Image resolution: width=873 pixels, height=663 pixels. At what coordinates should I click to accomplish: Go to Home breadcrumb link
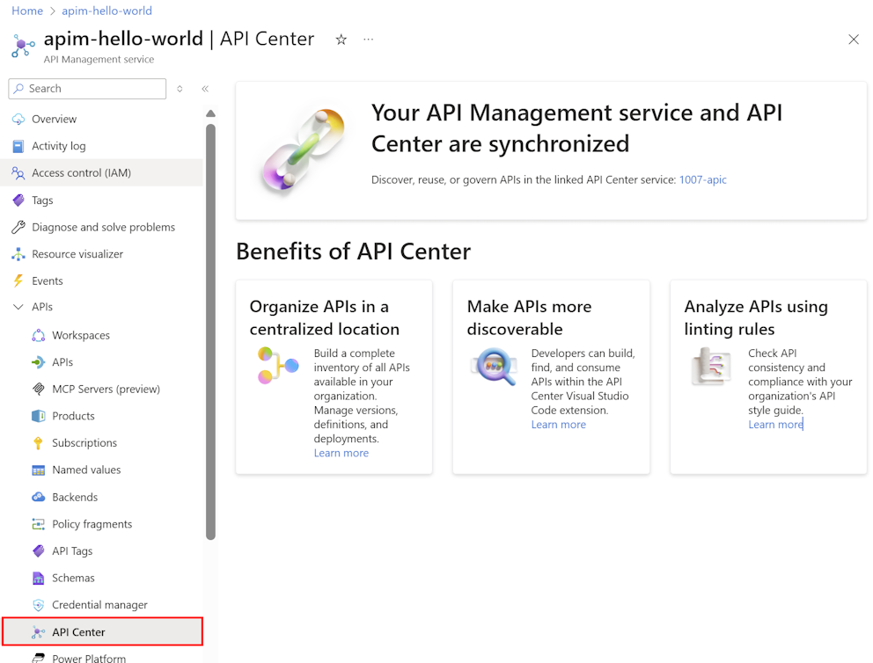click(x=27, y=11)
